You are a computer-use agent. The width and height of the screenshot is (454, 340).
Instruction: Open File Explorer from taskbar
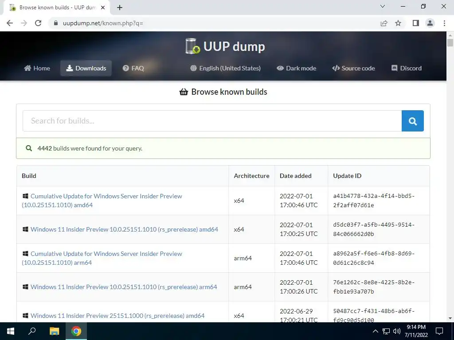pos(54,331)
